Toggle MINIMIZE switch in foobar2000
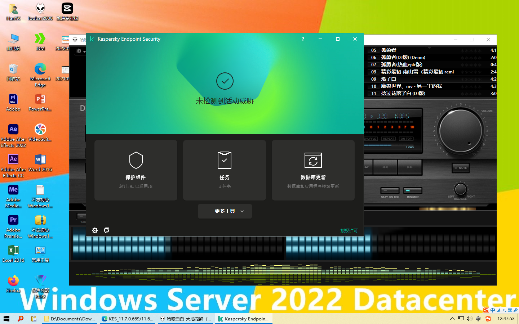519x324 pixels. (413, 190)
